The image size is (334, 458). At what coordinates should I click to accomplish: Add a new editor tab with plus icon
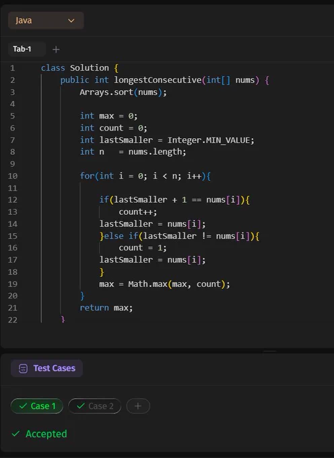pyautogui.click(x=56, y=49)
